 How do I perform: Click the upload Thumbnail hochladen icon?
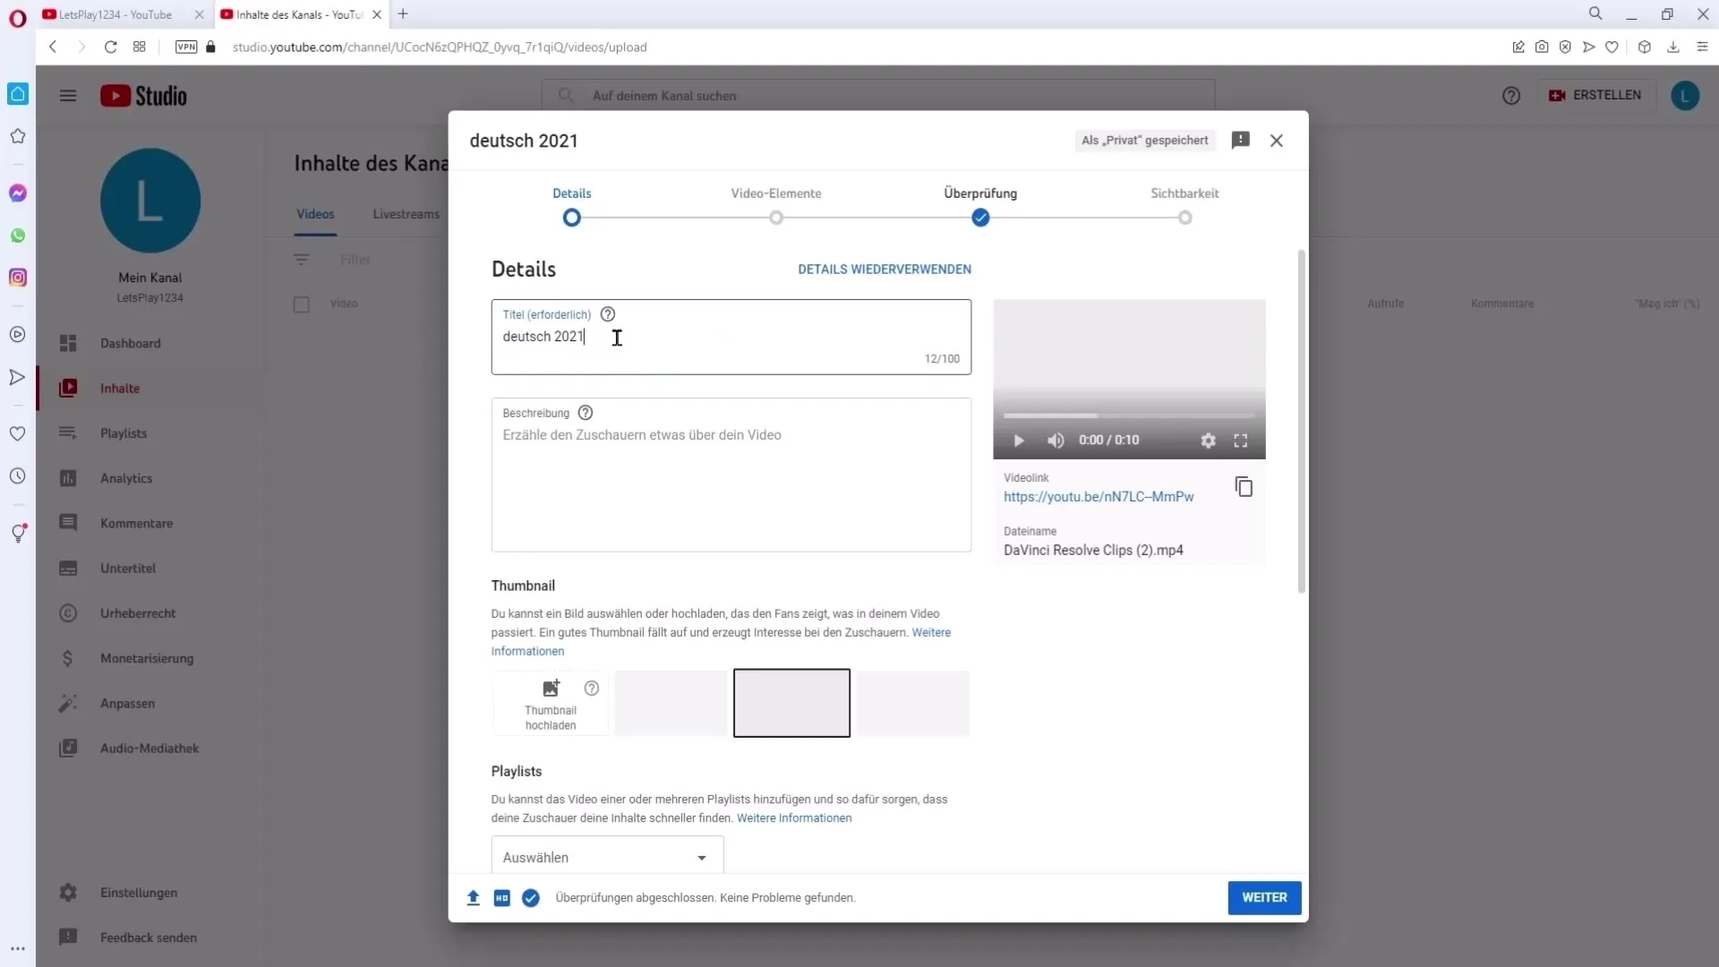click(551, 689)
